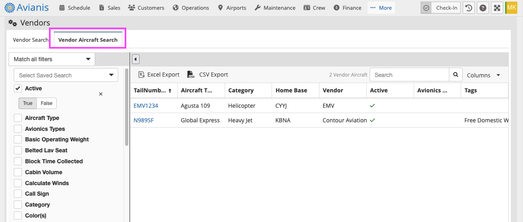Switch to the Vendor Search tab
This screenshot has width=523, height=222.
coord(31,40)
